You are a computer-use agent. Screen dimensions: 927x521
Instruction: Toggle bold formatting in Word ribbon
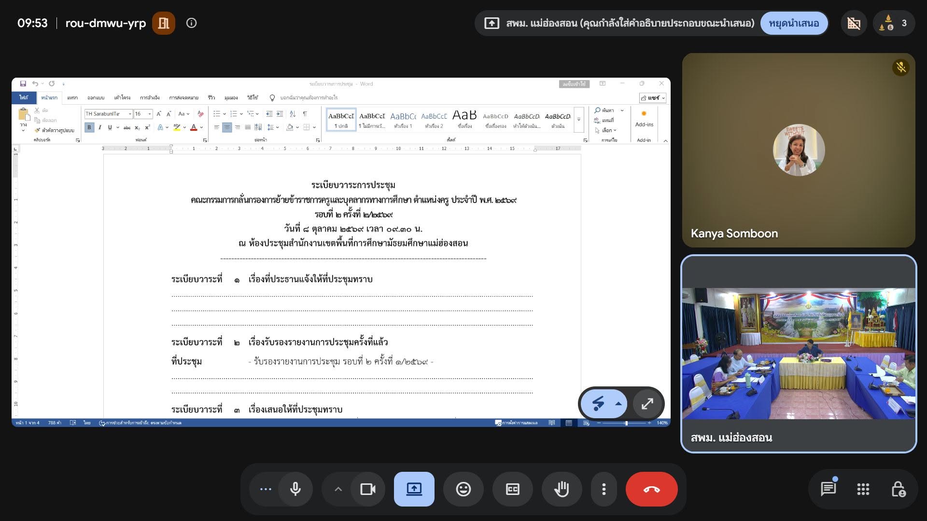tap(89, 127)
